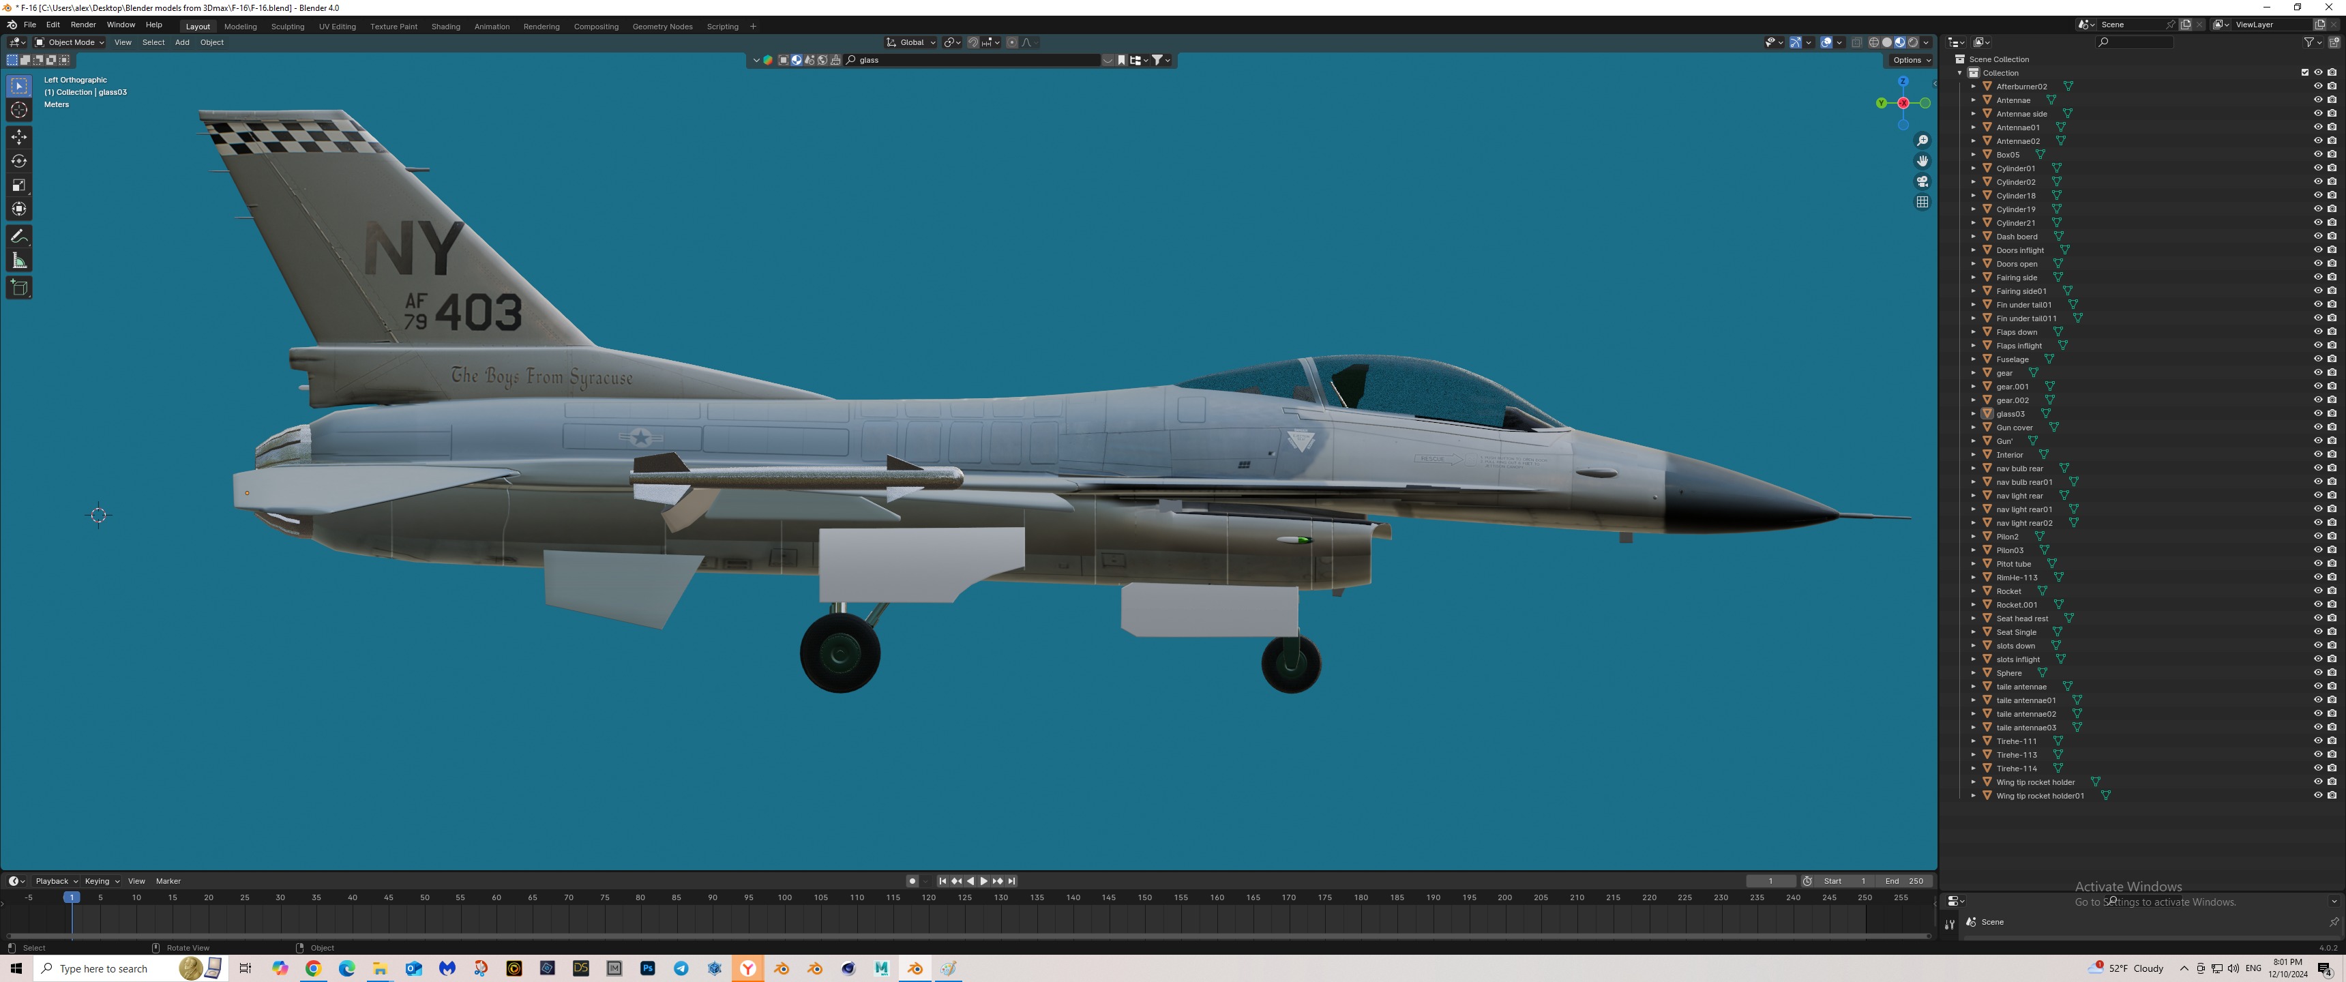Hide Fuselage object in viewport

[x=2318, y=359]
